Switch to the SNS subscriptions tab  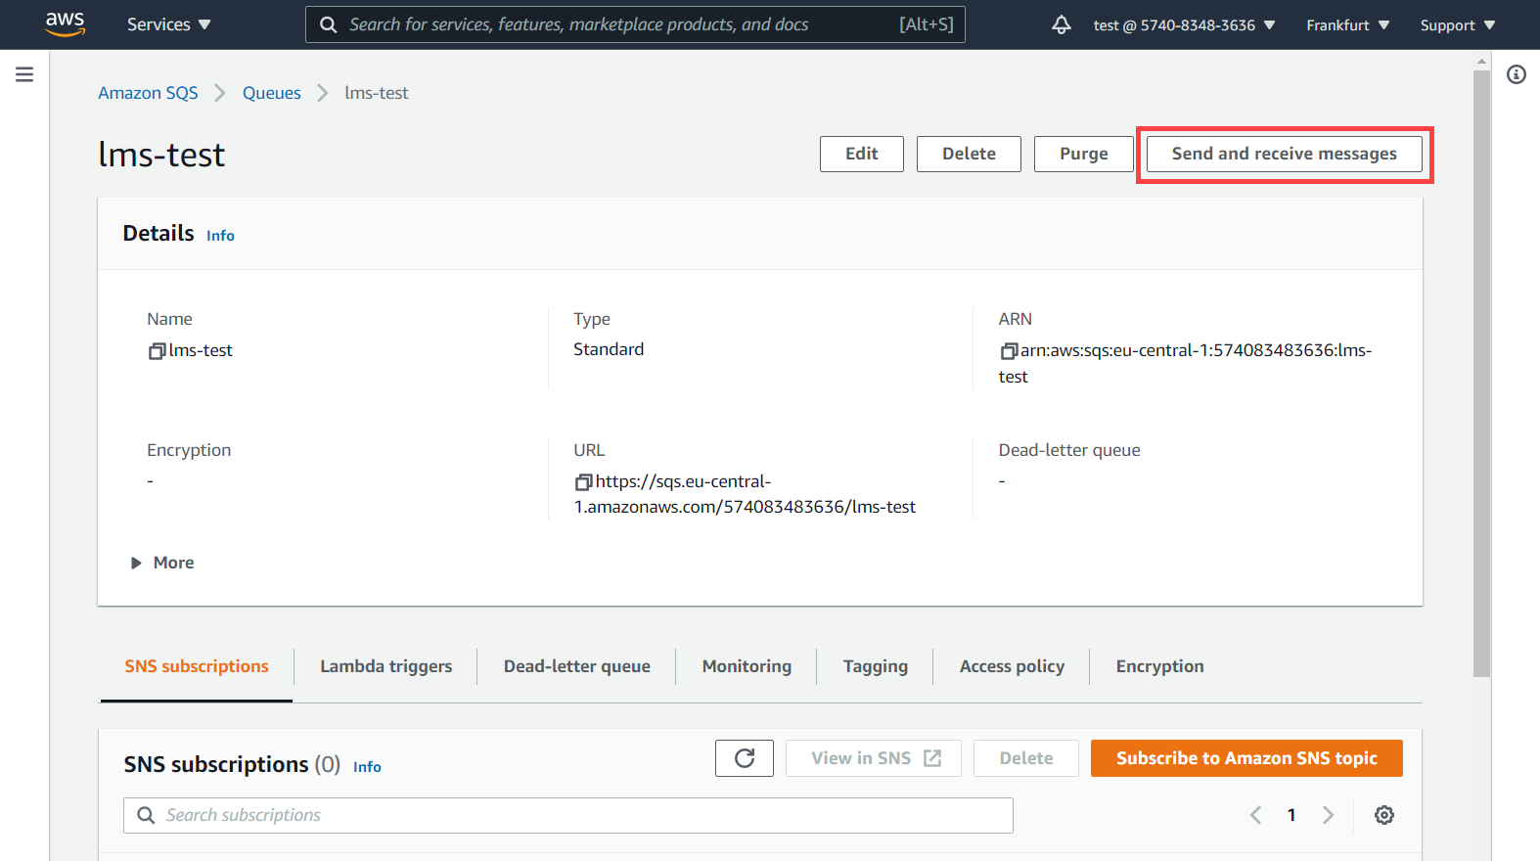coord(197,666)
